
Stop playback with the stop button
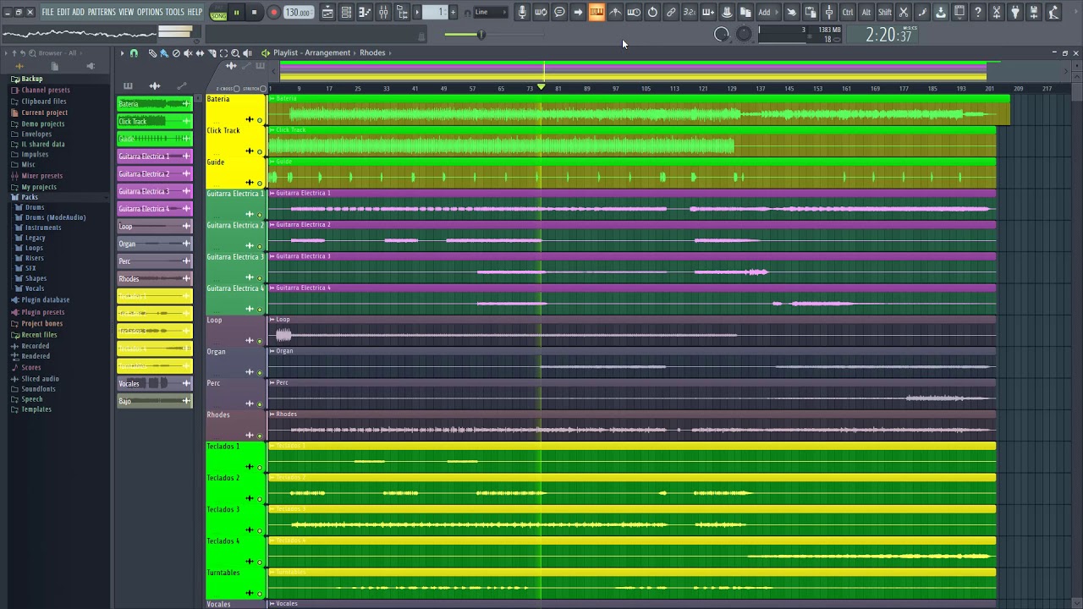tap(254, 12)
